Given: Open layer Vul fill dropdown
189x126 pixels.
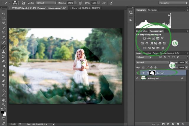Looking at the screenshot, I should (x=187, y=67).
